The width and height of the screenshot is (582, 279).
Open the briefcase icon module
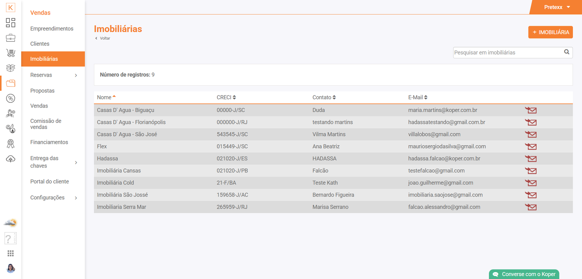tap(11, 38)
